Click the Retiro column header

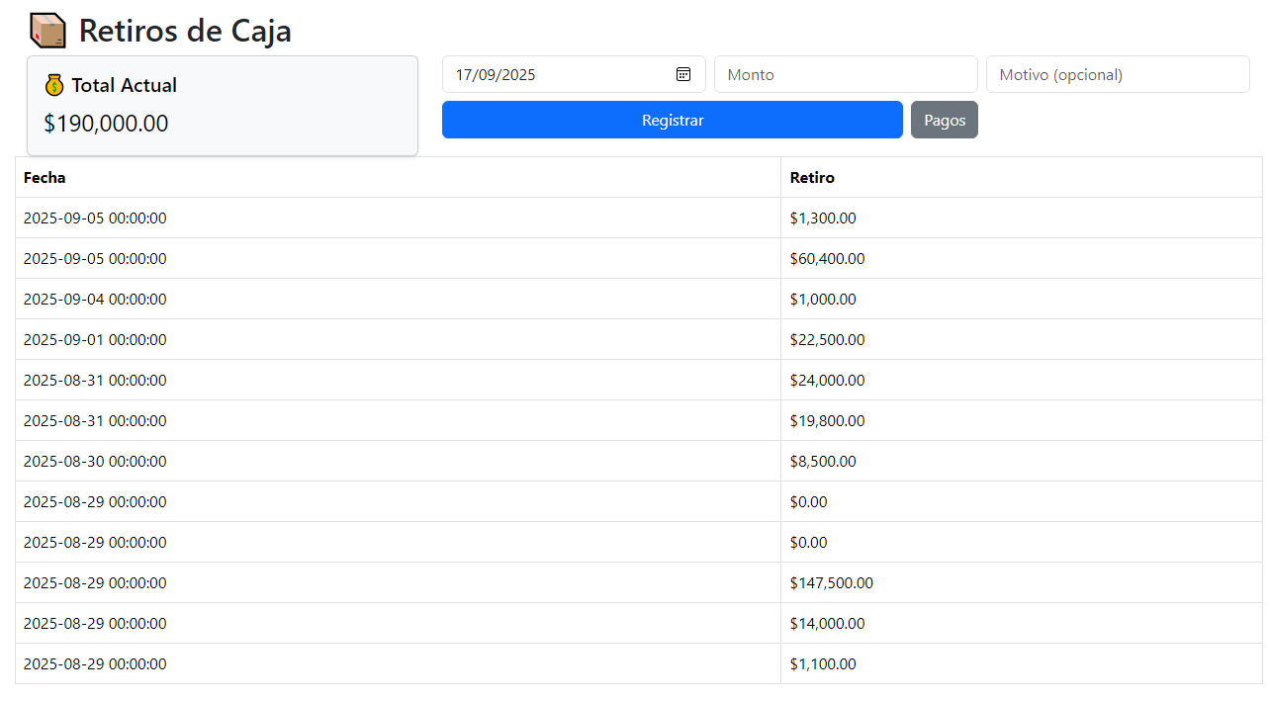812,178
